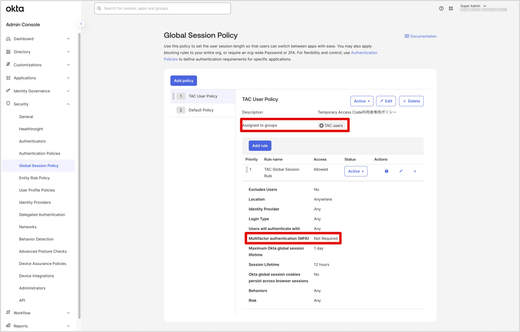Open API page under Security
The width and height of the screenshot is (520, 332).
click(x=22, y=300)
